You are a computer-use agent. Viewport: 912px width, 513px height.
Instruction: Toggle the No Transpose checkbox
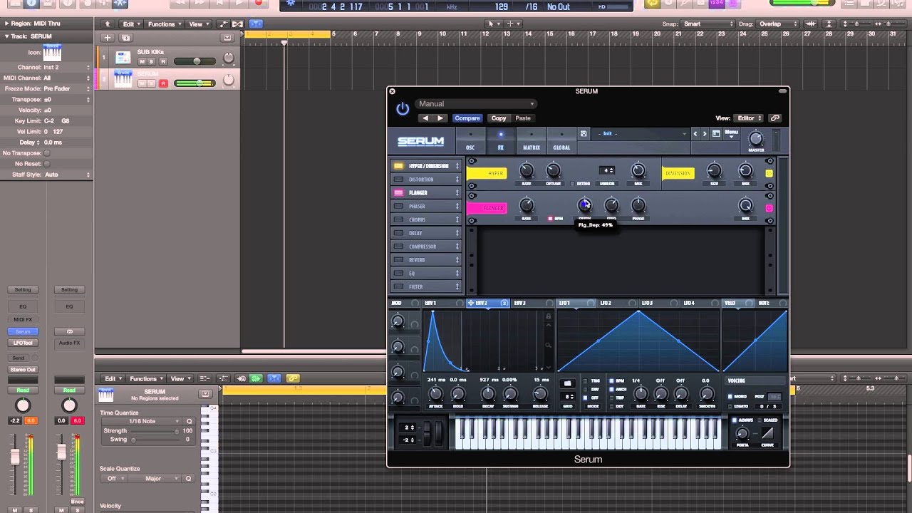pos(47,153)
